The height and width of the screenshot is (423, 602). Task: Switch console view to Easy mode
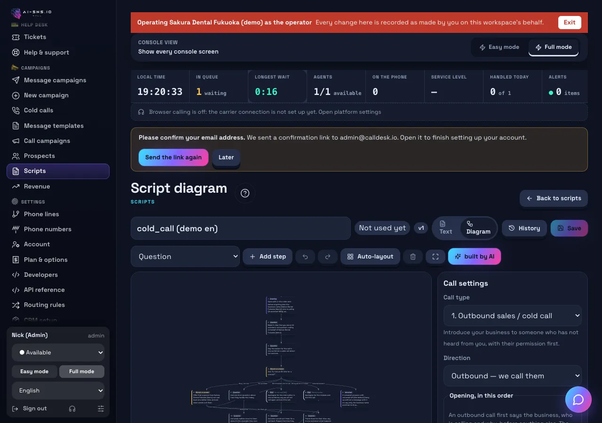click(499, 47)
